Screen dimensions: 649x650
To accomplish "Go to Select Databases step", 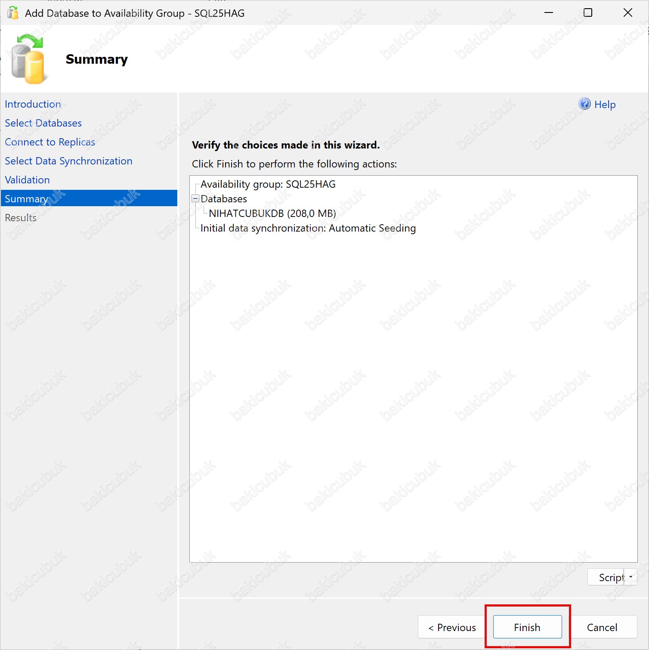I will 43,123.
